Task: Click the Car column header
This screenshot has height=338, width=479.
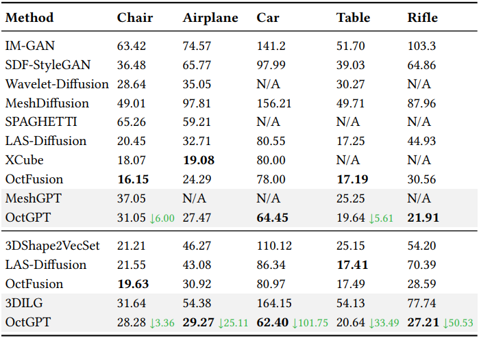Action: click(267, 18)
